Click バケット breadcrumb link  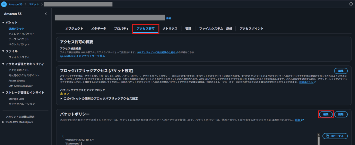tap(34, 4)
